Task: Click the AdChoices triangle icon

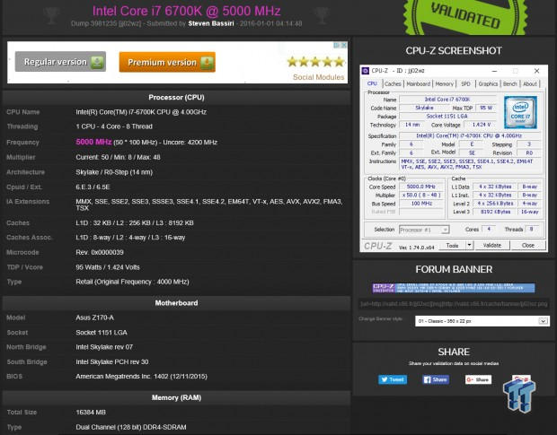Action: [x=336, y=46]
